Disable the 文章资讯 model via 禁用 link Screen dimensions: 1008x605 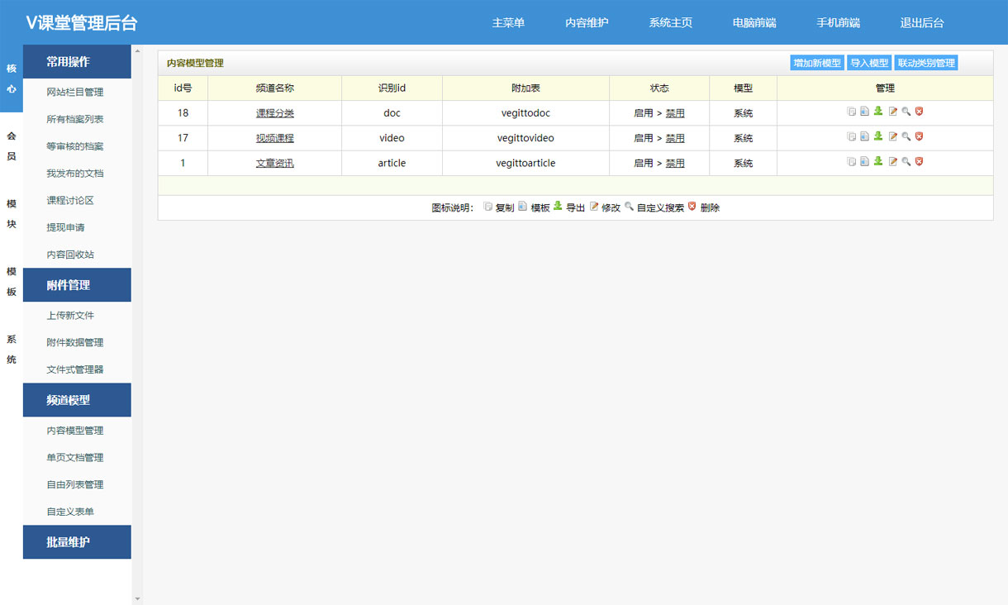click(x=675, y=164)
